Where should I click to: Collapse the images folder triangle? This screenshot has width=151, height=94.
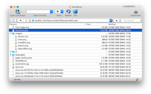click(x=11, y=33)
